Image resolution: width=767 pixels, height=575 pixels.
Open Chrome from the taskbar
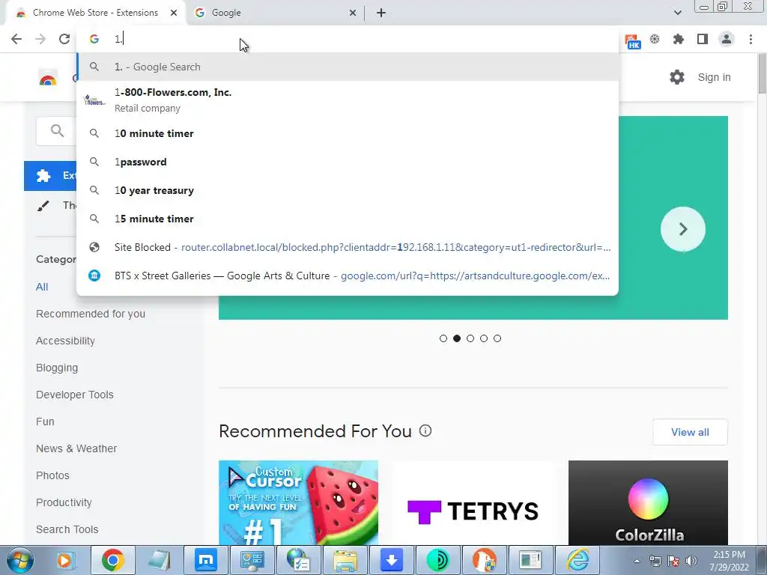point(113,560)
